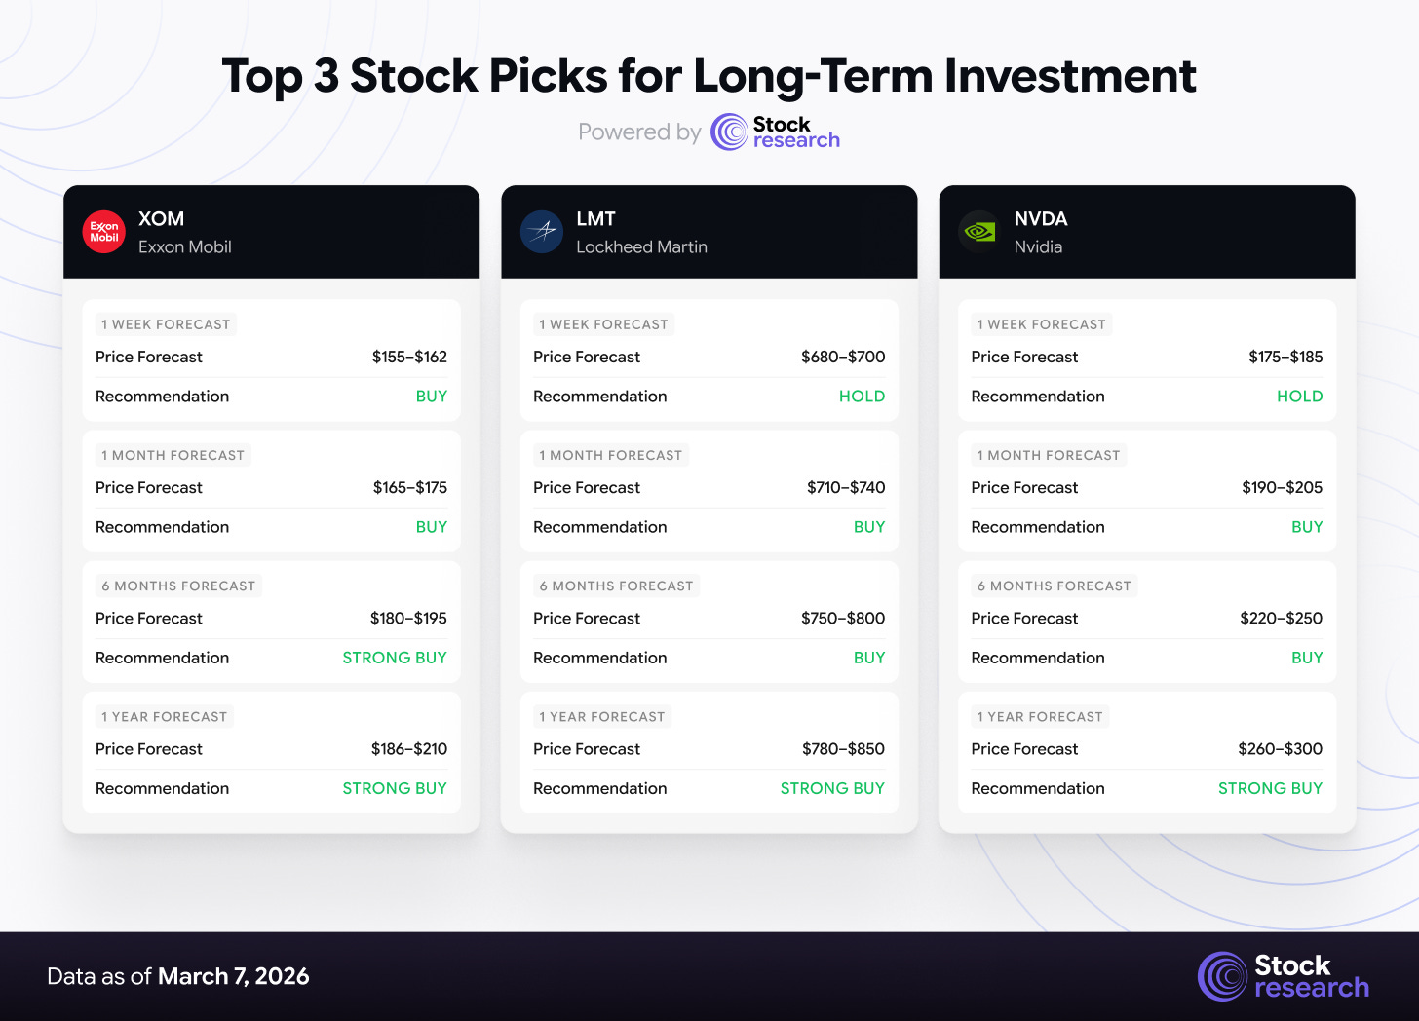Click the Exxon Mobil red logo icon
The height and width of the screenshot is (1021, 1419).
pos(104,232)
